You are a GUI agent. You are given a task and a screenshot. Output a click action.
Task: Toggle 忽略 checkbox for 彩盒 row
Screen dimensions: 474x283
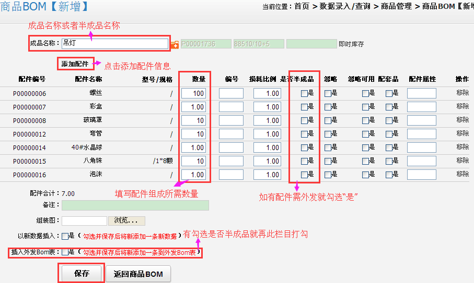pos(328,107)
